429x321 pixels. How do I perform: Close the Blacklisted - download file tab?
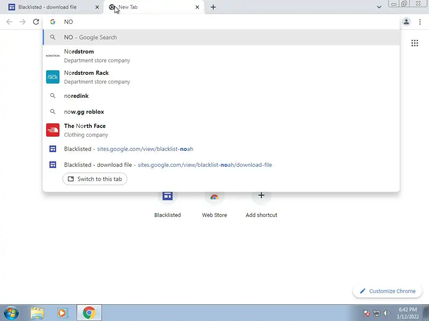tap(97, 7)
